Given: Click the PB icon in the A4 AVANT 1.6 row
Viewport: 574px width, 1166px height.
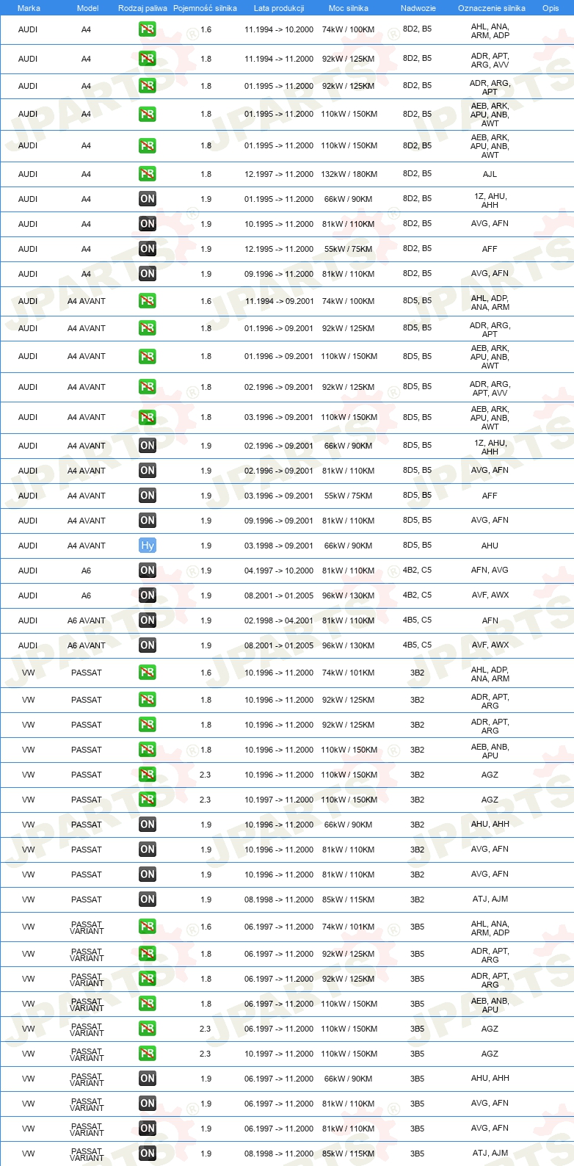Looking at the screenshot, I should click(x=148, y=301).
